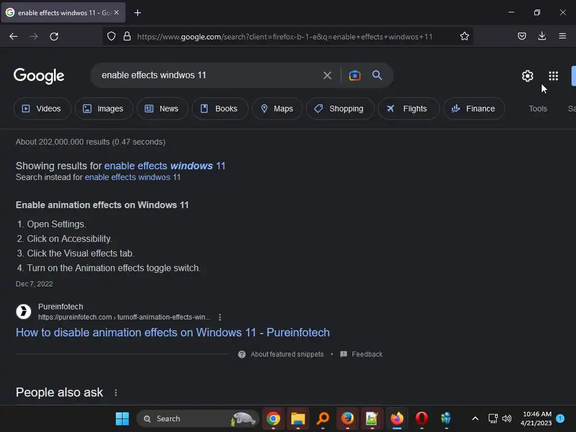The image size is (576, 432).
Task: Click Google logo to go home
Action: tap(39, 76)
